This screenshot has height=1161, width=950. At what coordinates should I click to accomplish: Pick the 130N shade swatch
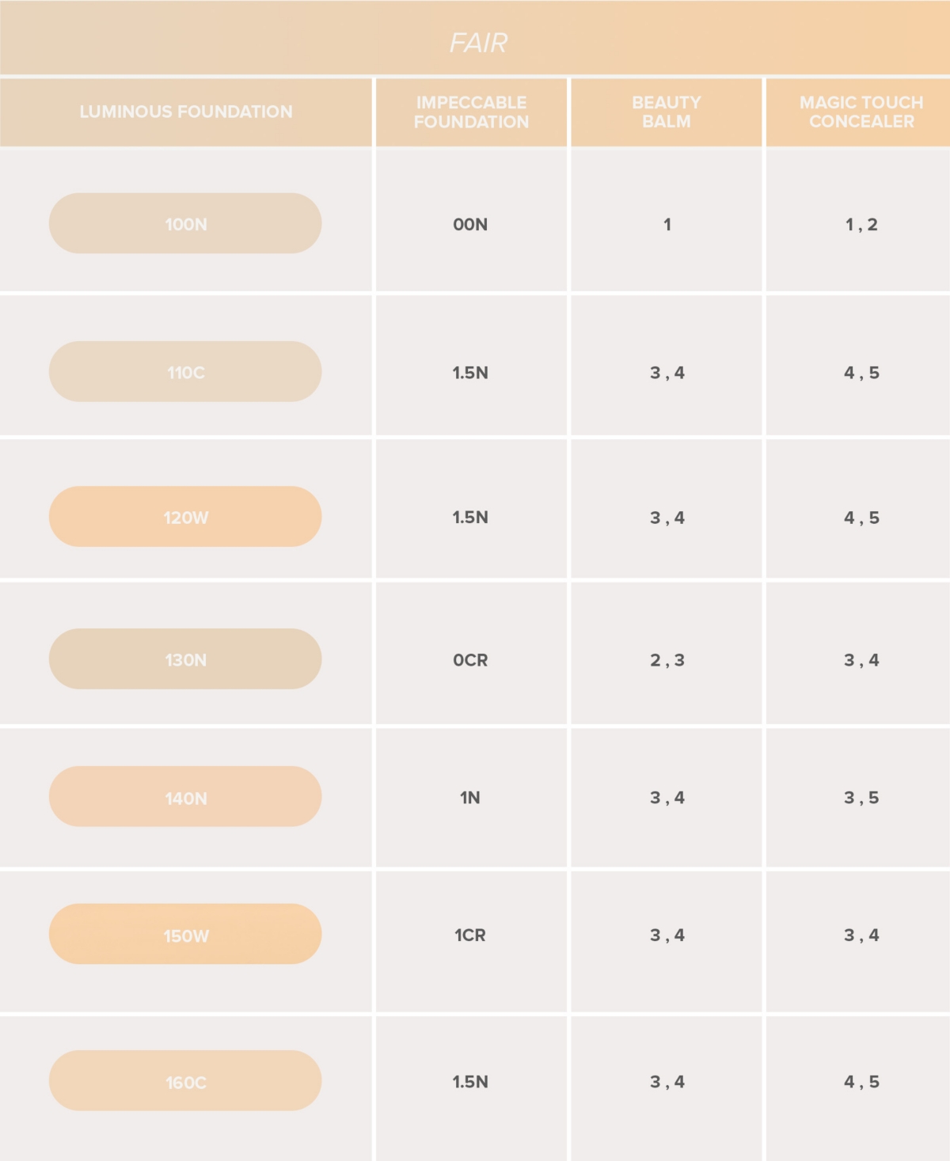[x=185, y=659]
